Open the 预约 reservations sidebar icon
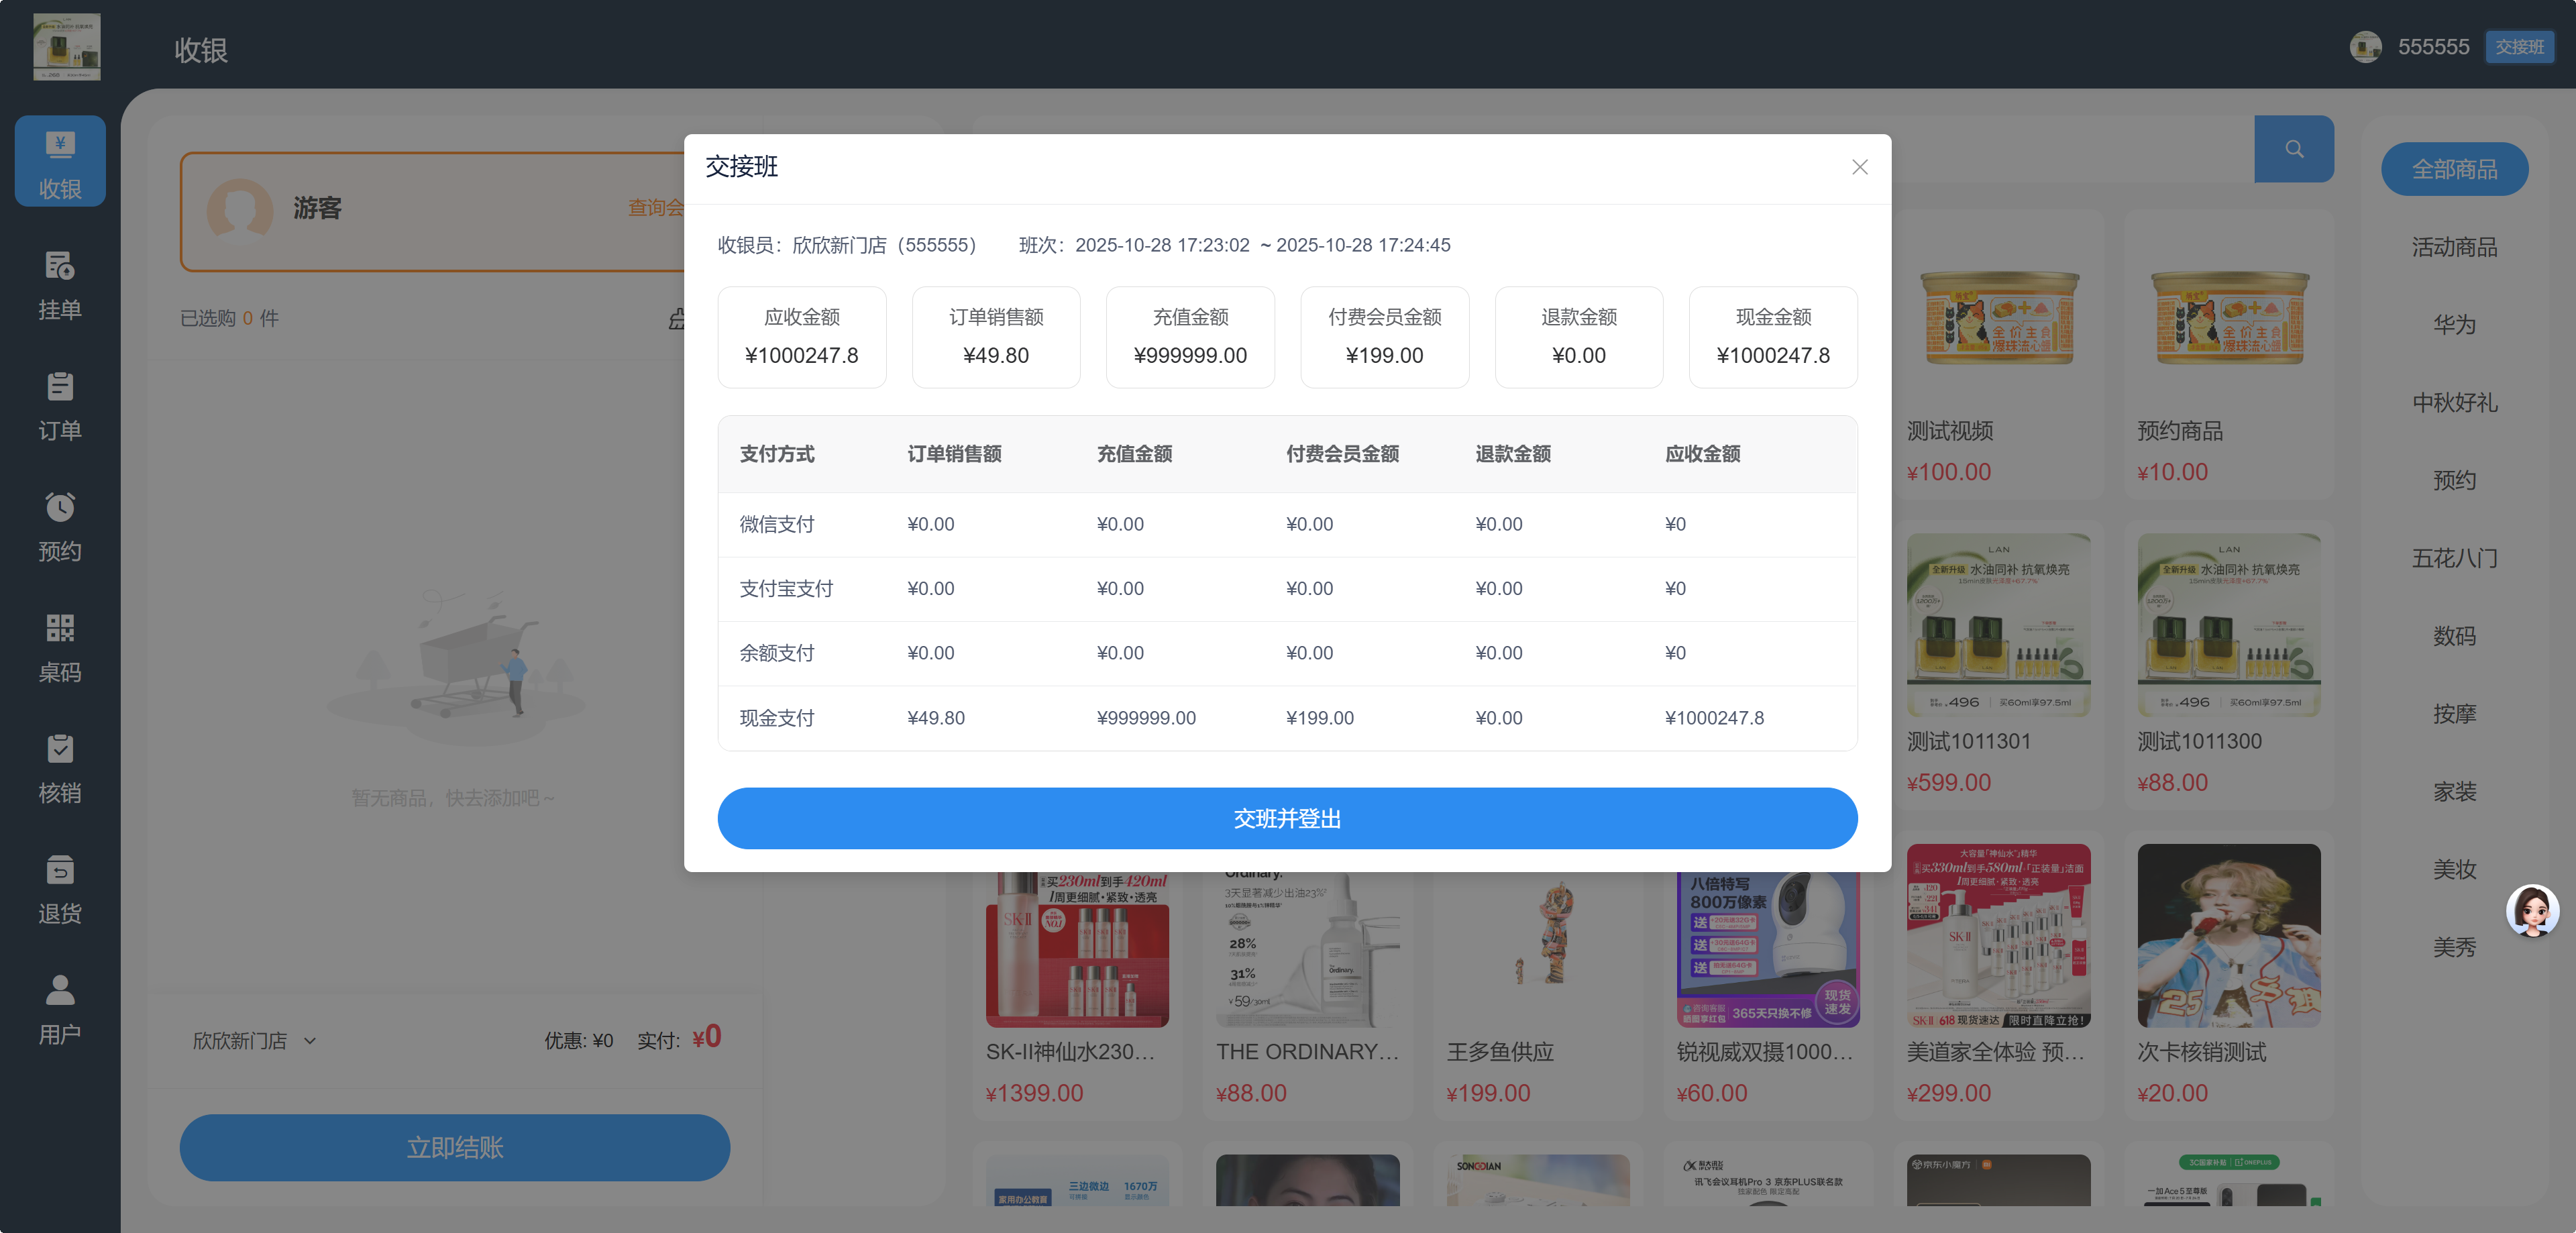2576x1233 pixels. 60,527
